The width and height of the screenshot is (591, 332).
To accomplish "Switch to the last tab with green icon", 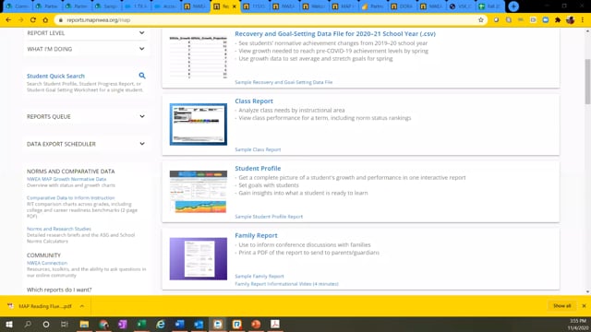I will click(490, 6).
